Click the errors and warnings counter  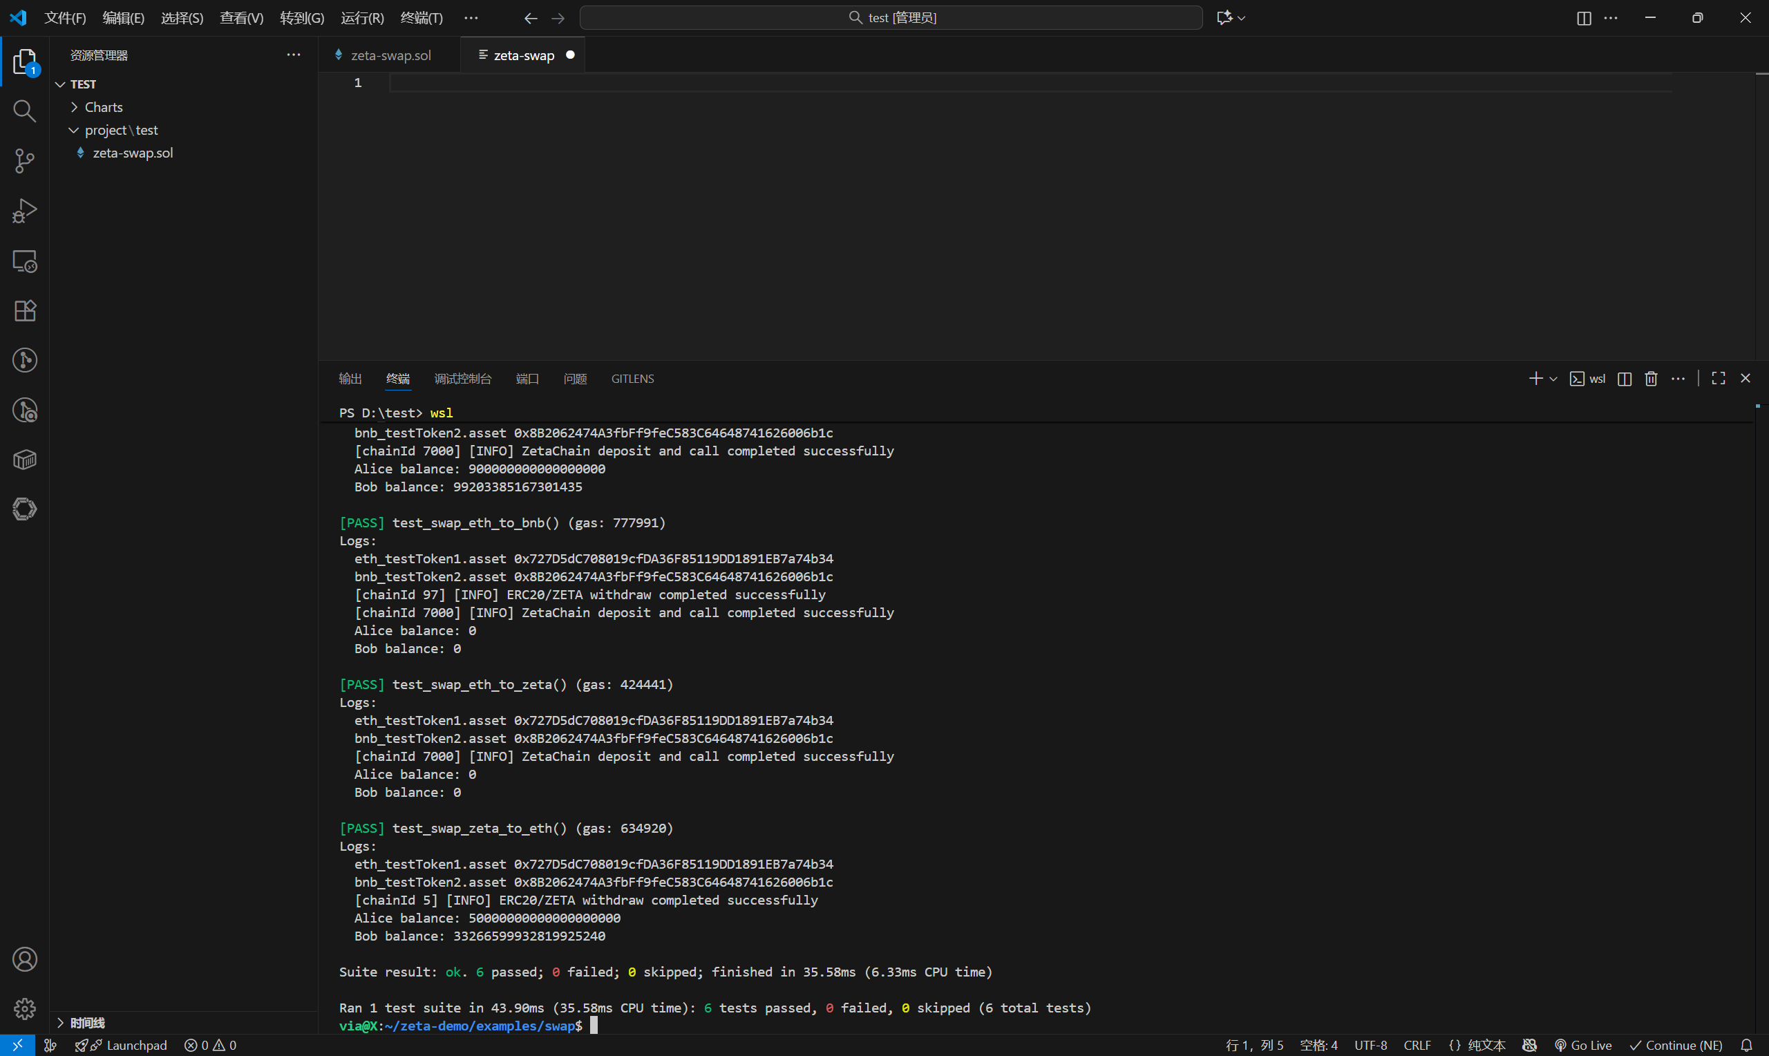pos(211,1046)
